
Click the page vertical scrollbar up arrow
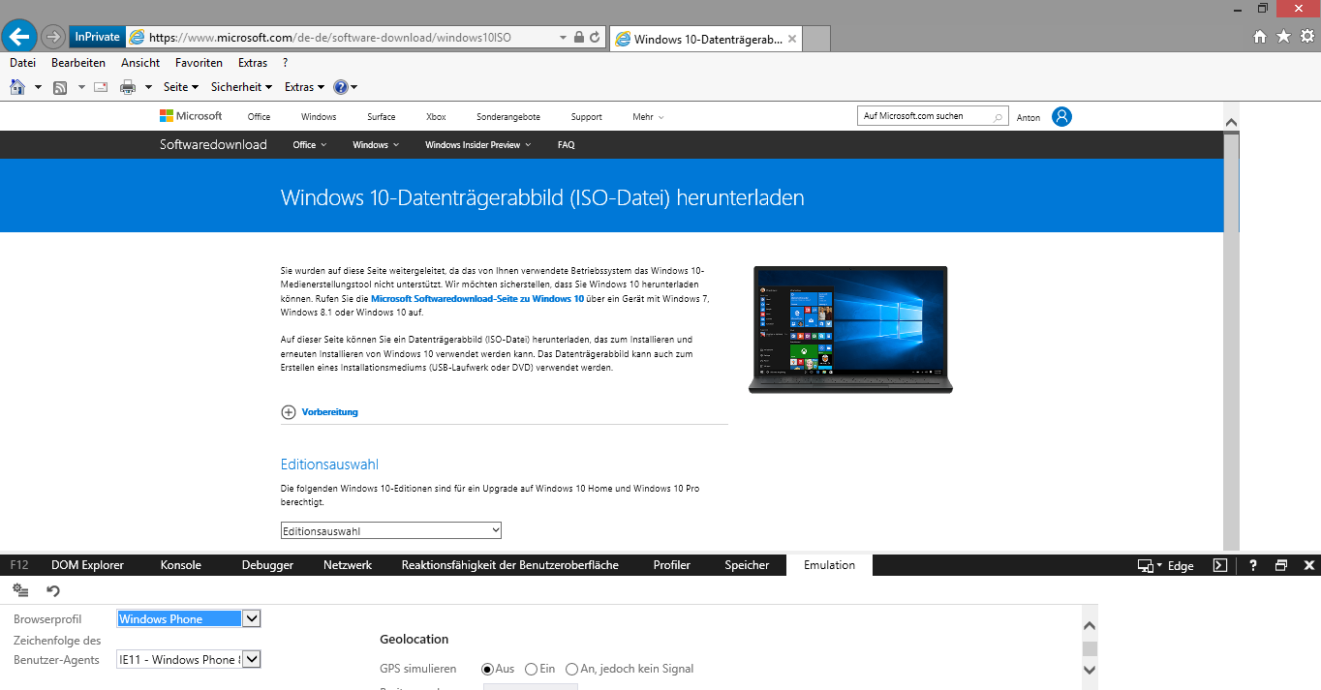(1231, 123)
